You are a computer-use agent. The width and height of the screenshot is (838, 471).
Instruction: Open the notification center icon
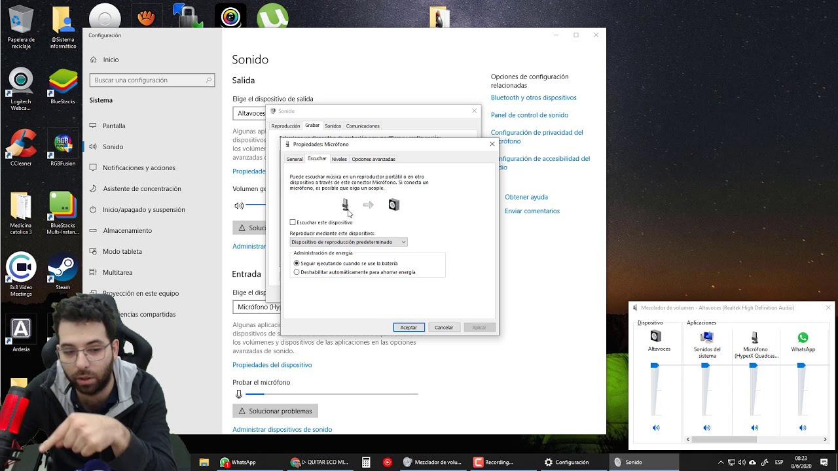click(x=824, y=462)
